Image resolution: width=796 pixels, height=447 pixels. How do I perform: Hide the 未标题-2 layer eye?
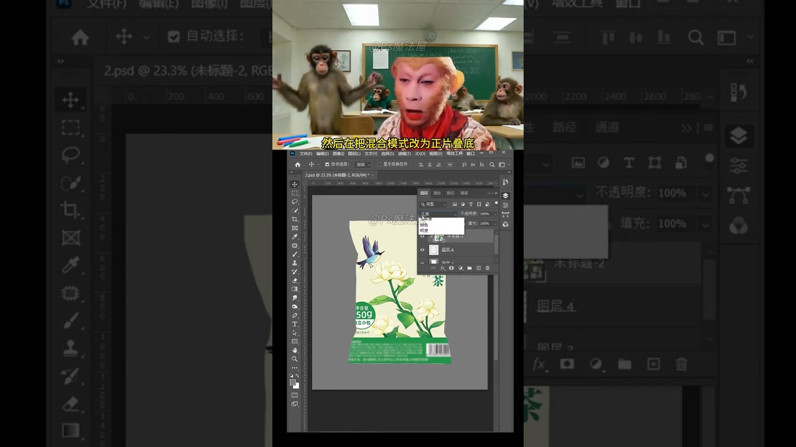tap(422, 236)
